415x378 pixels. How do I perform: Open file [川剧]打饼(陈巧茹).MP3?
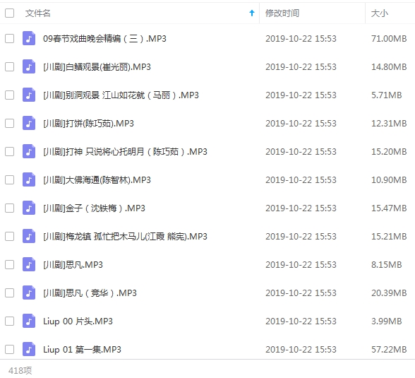click(88, 124)
